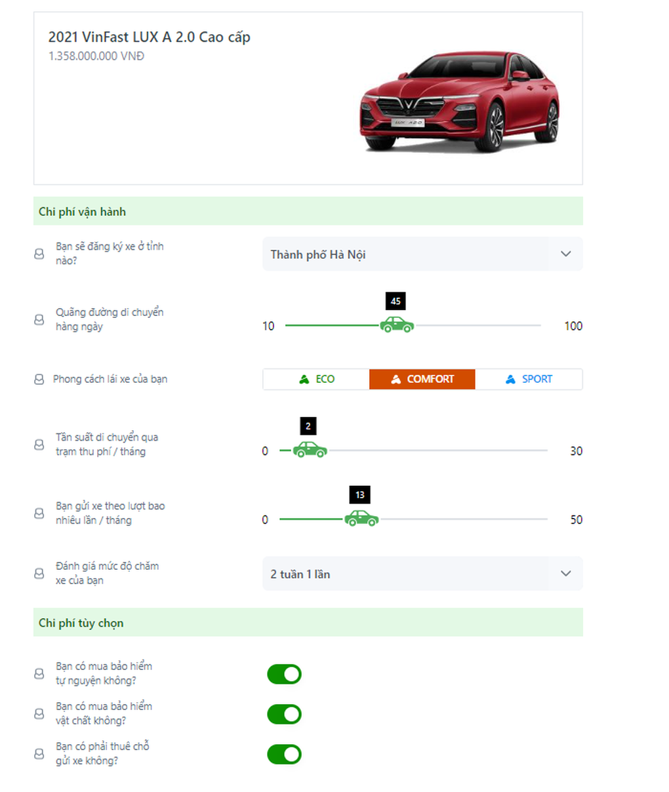669x792 pixels.
Task: Toggle the physical damage insurance switch
Action: pos(284,714)
